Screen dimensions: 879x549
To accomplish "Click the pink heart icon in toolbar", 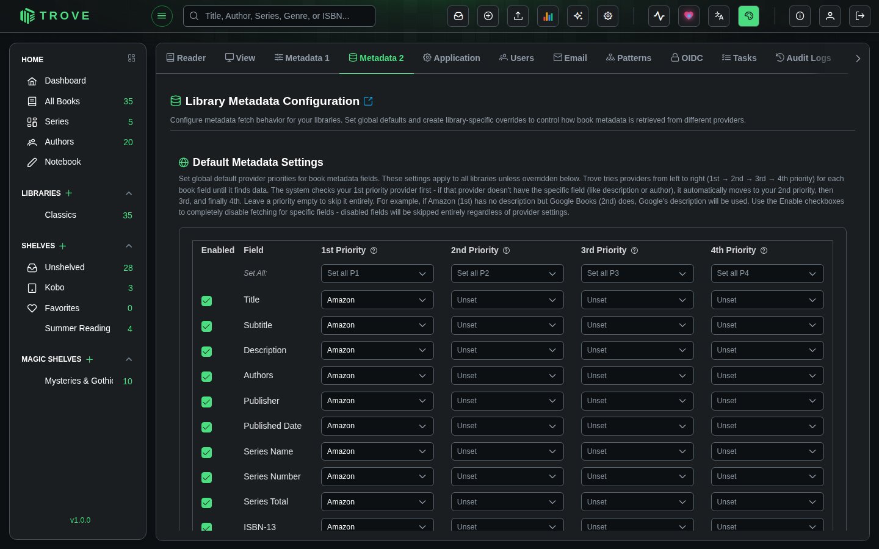I will click(689, 16).
